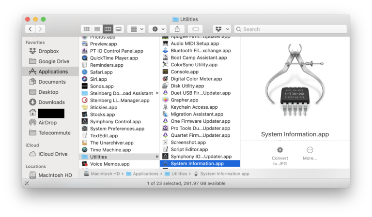372x217 pixels.
Task: Switch to list view
Action: tap(97, 29)
